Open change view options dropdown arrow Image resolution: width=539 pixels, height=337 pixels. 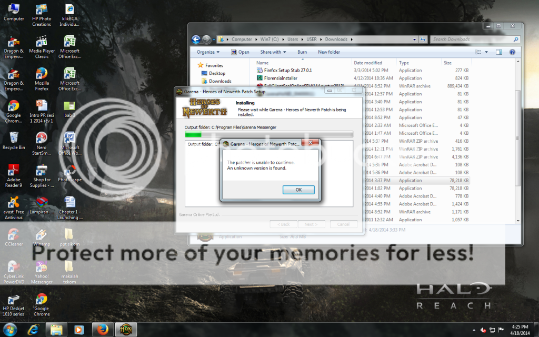coord(486,52)
